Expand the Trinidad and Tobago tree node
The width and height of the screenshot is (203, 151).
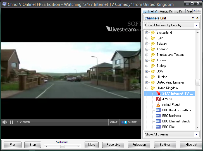coord(147,55)
